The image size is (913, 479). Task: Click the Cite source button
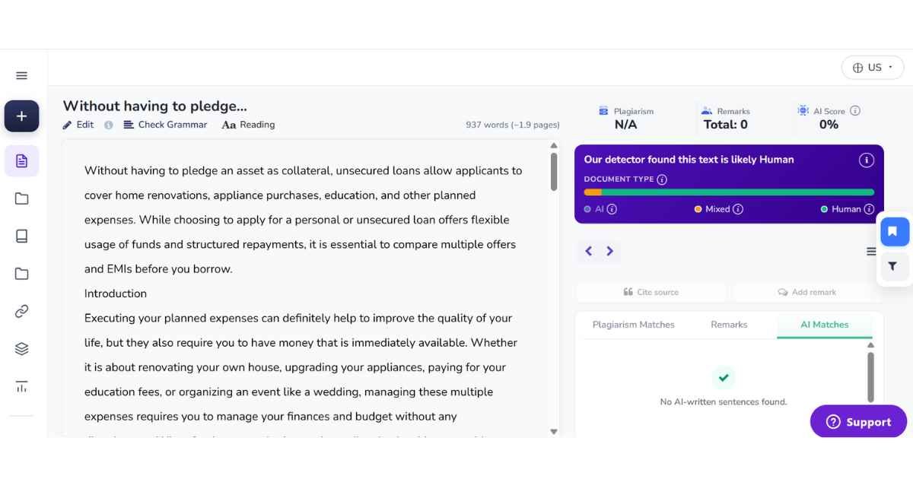click(651, 292)
